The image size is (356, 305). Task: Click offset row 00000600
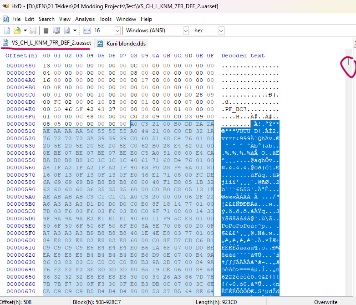pyautogui.click(x=21, y=240)
